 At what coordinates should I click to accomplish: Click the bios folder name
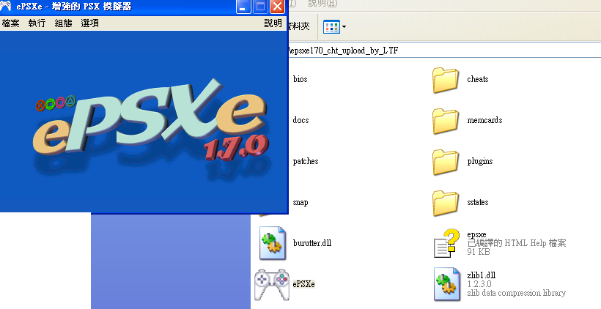tap(300, 79)
